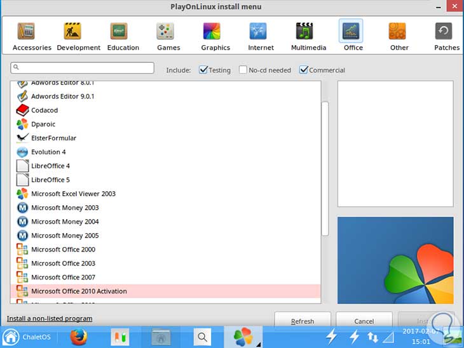Click the Refresh button
This screenshot has width=464, height=348.
click(303, 319)
